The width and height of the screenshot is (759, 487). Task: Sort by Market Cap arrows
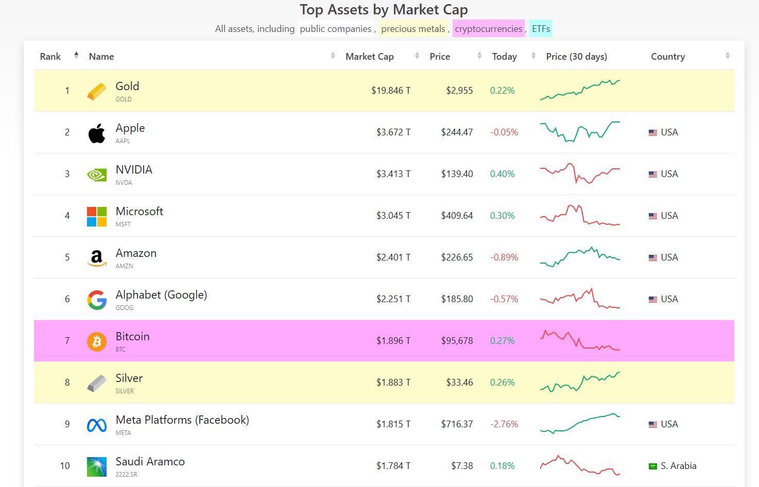click(x=417, y=56)
